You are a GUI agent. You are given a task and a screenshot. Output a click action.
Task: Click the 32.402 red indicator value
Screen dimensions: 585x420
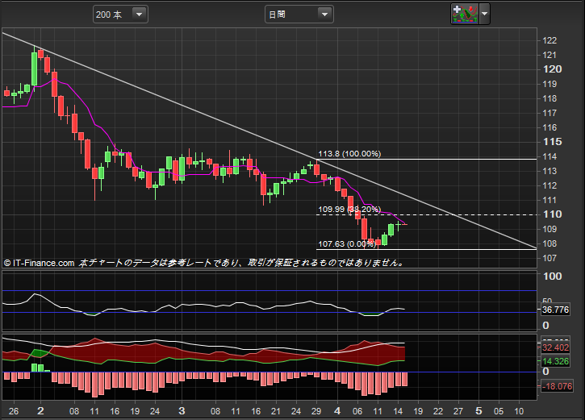[555, 347]
